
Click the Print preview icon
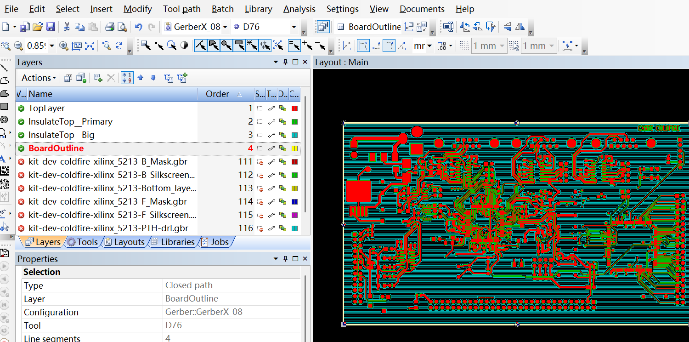coord(122,27)
